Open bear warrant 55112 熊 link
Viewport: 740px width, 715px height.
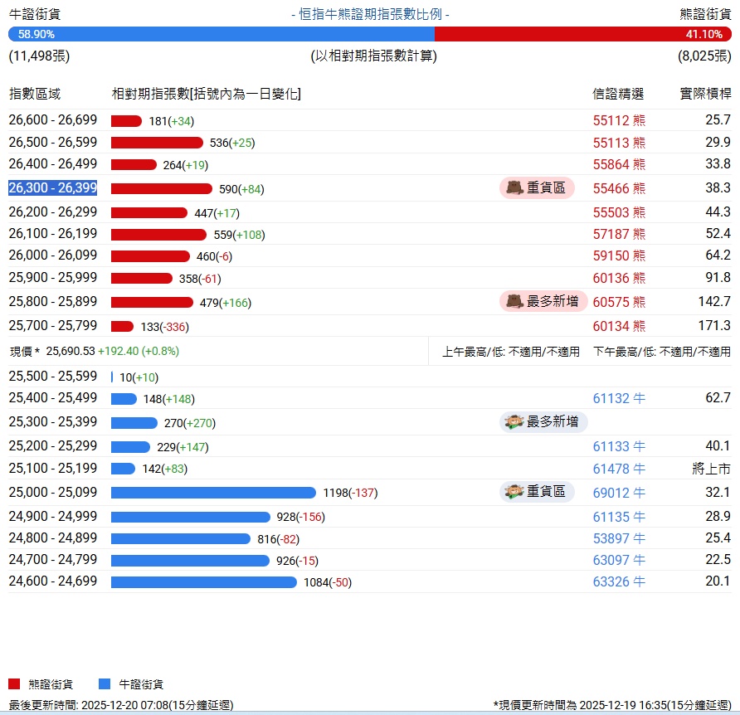(619, 120)
